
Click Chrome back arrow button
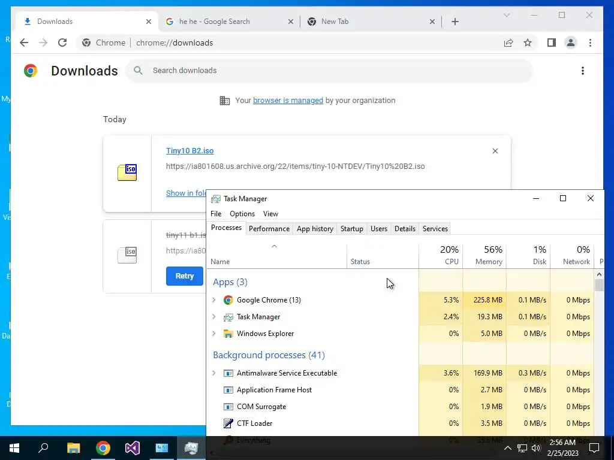(x=24, y=43)
